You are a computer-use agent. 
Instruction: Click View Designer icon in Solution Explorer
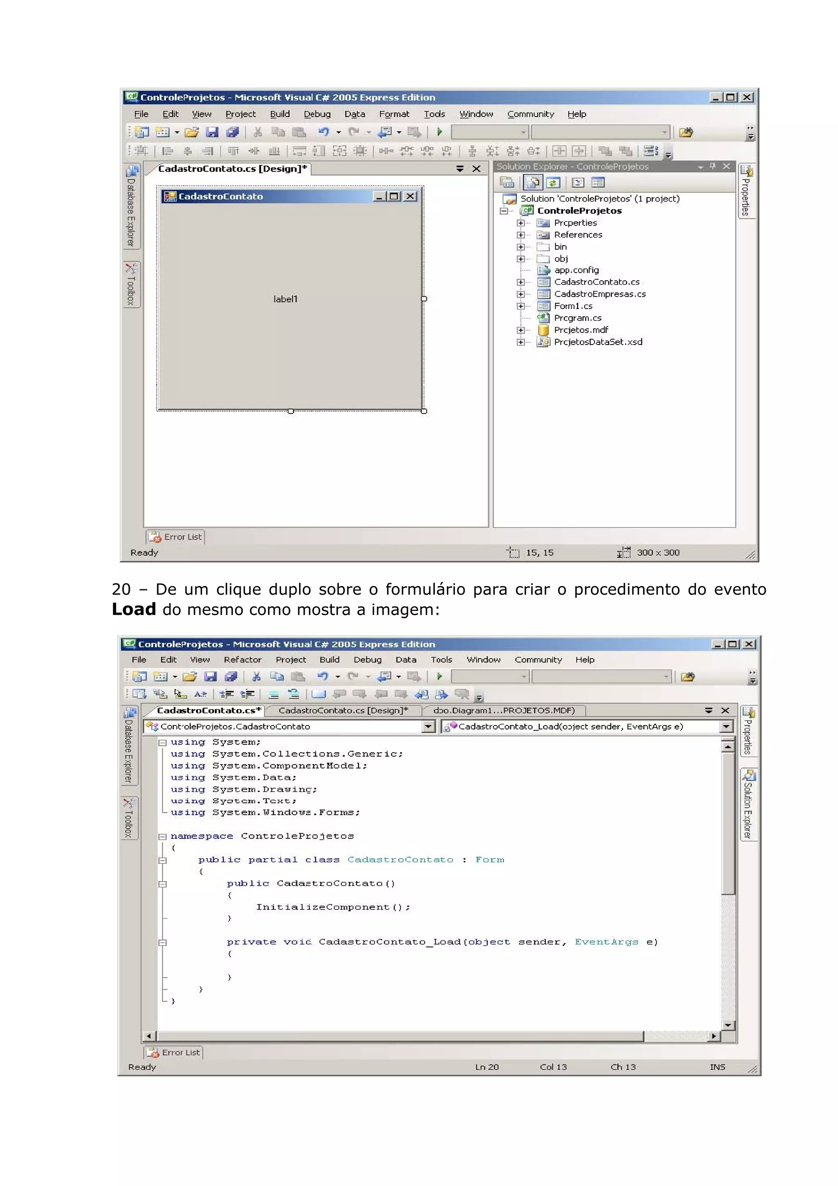pyautogui.click(x=597, y=183)
